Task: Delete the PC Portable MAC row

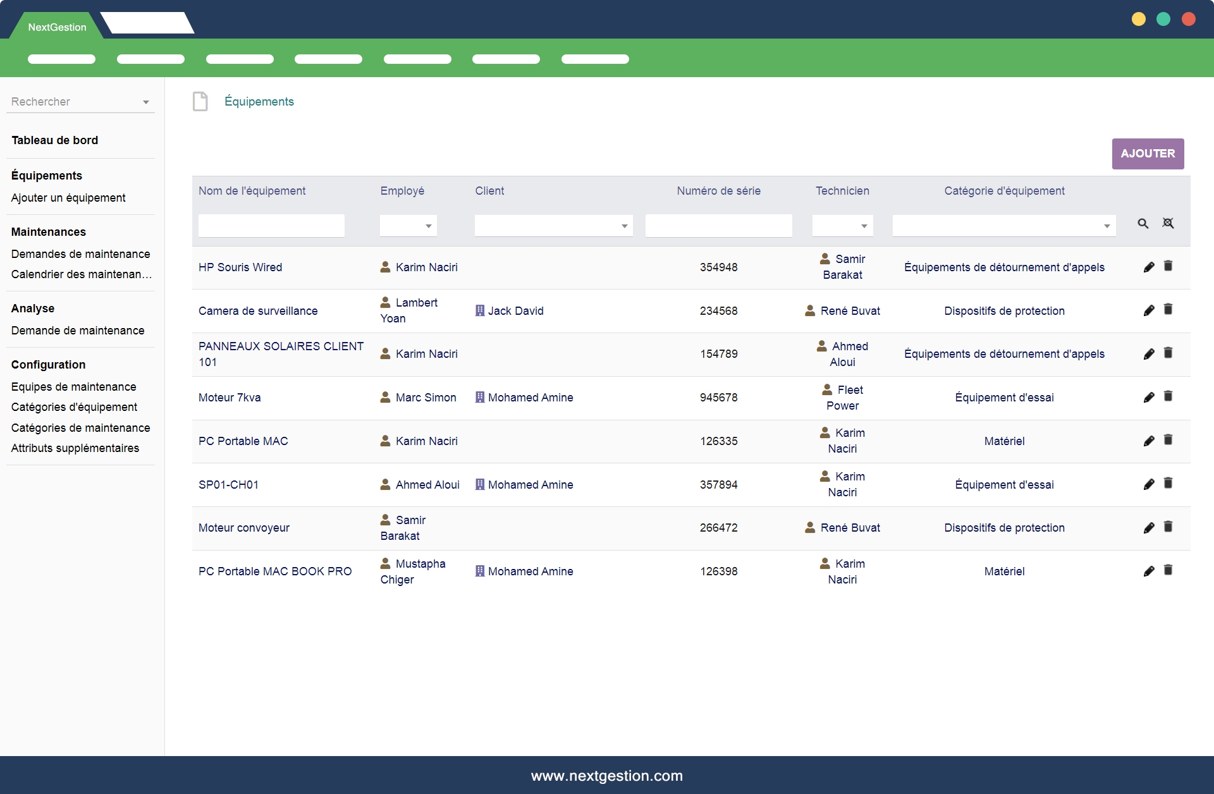Action: pyautogui.click(x=1168, y=440)
